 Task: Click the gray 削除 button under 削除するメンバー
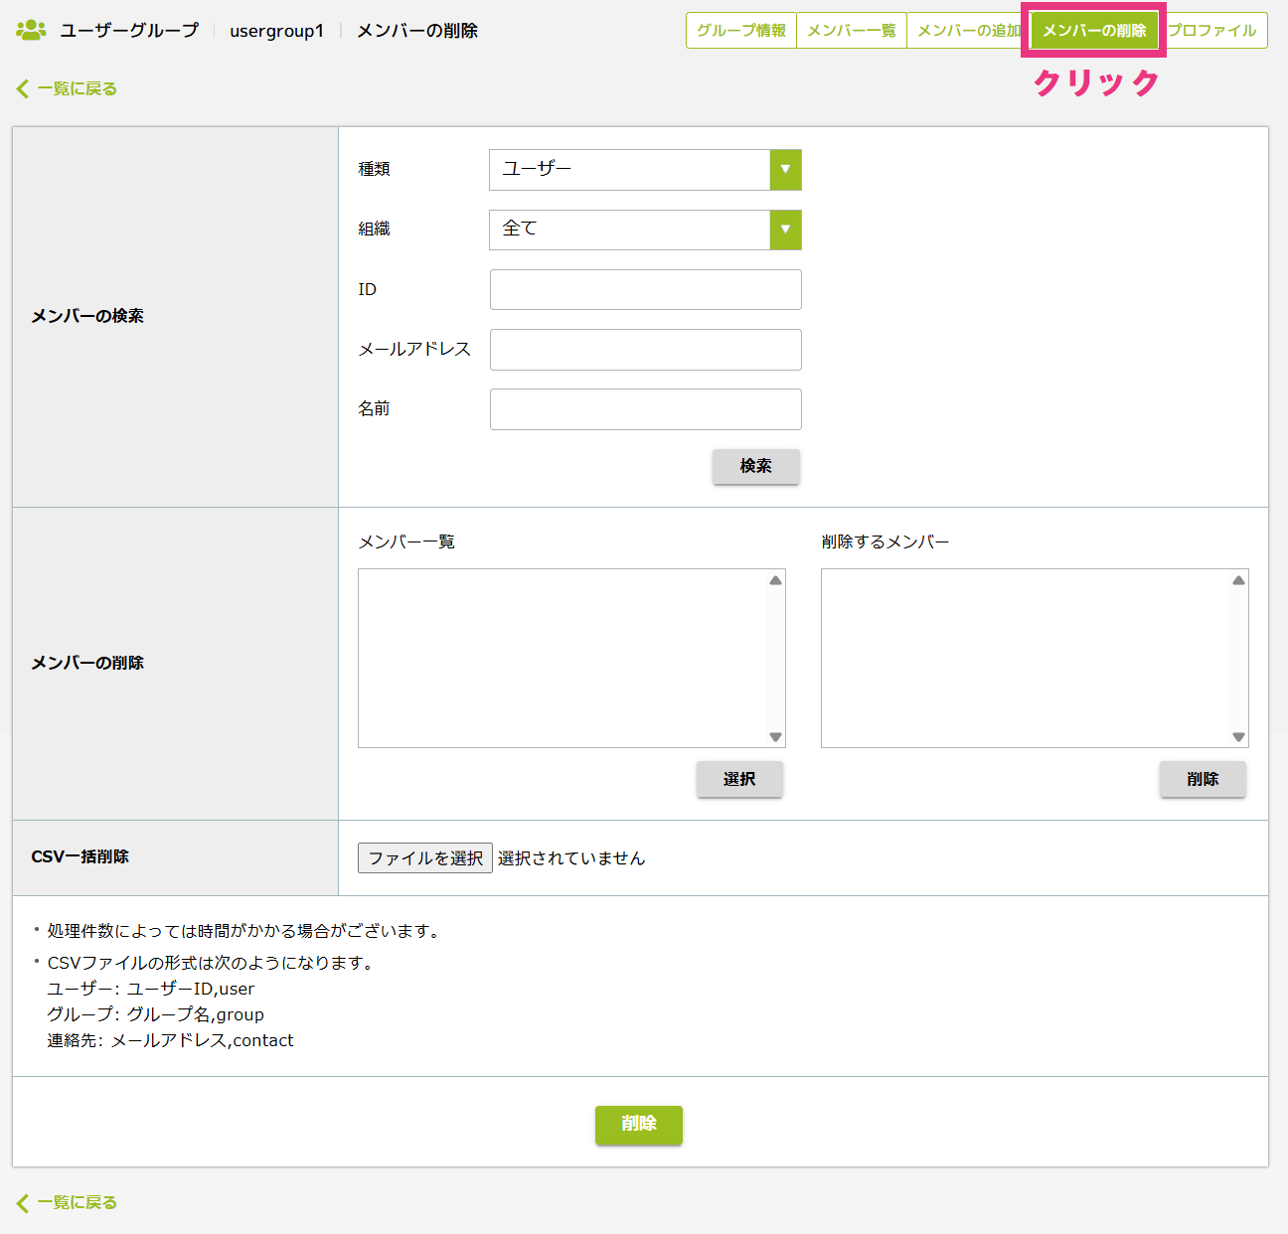coord(1203,779)
